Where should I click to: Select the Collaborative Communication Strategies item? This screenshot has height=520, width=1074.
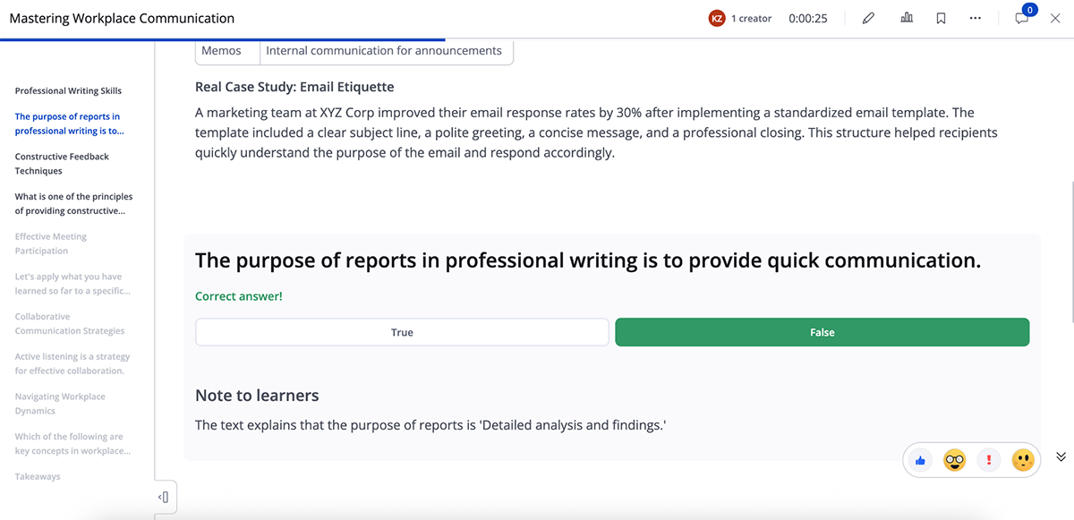point(59,323)
